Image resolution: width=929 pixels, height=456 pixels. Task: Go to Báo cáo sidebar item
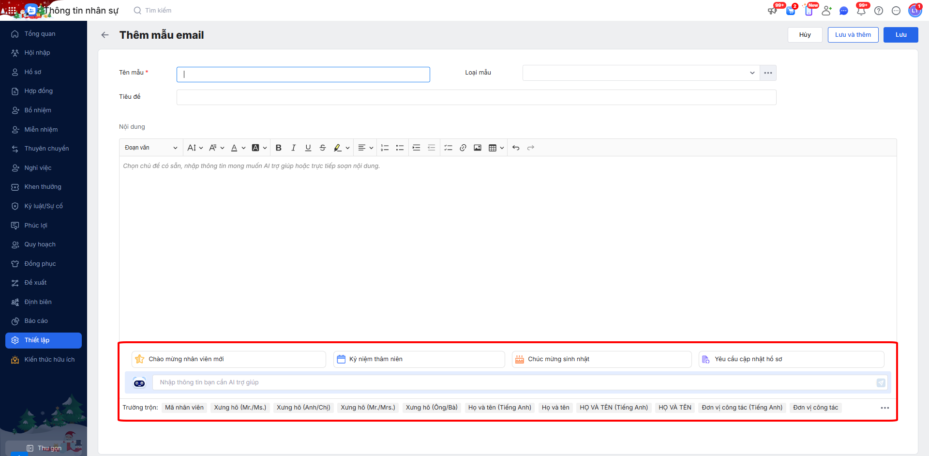click(36, 321)
